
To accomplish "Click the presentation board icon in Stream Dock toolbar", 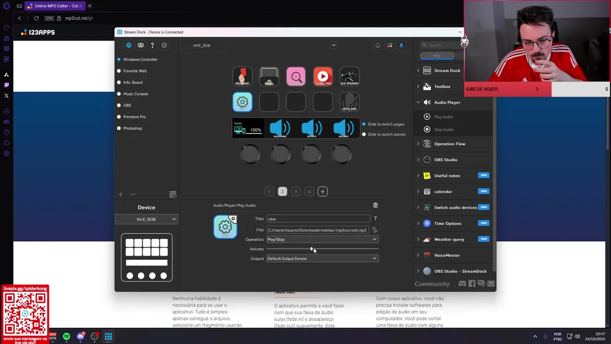I will coord(141,45).
